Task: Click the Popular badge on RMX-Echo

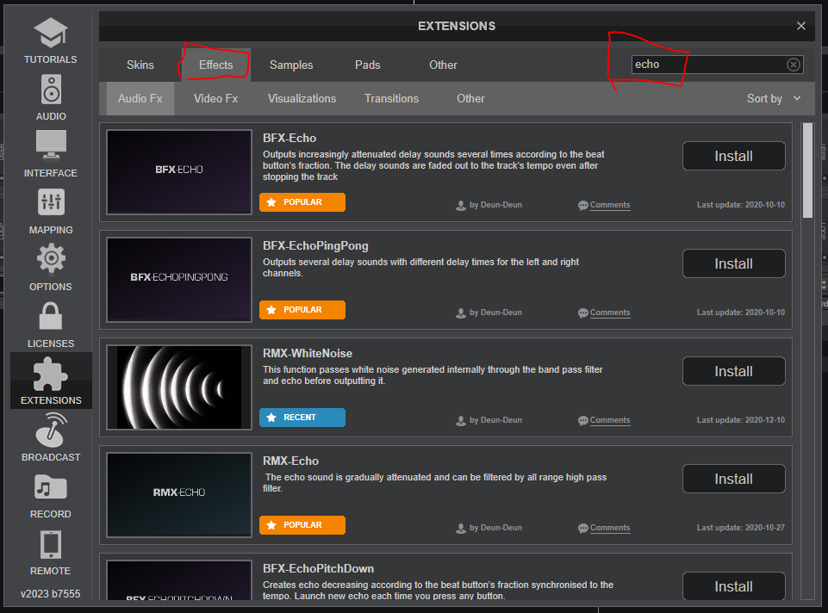Action: click(x=302, y=525)
